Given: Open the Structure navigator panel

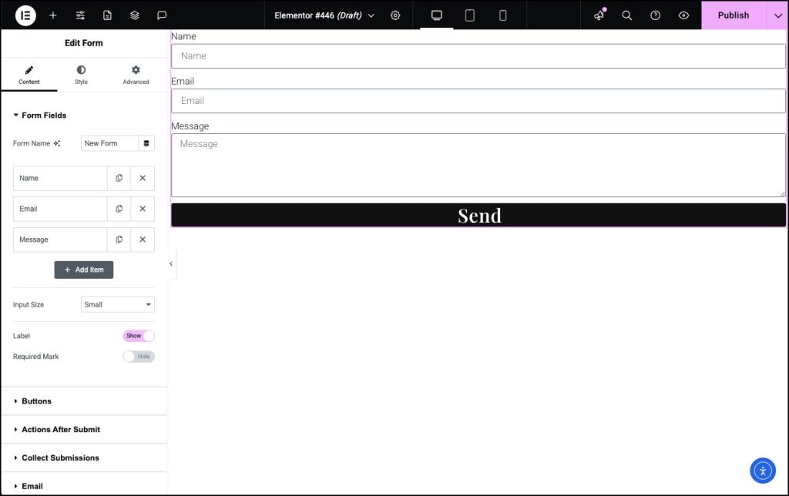Looking at the screenshot, I should click(133, 15).
